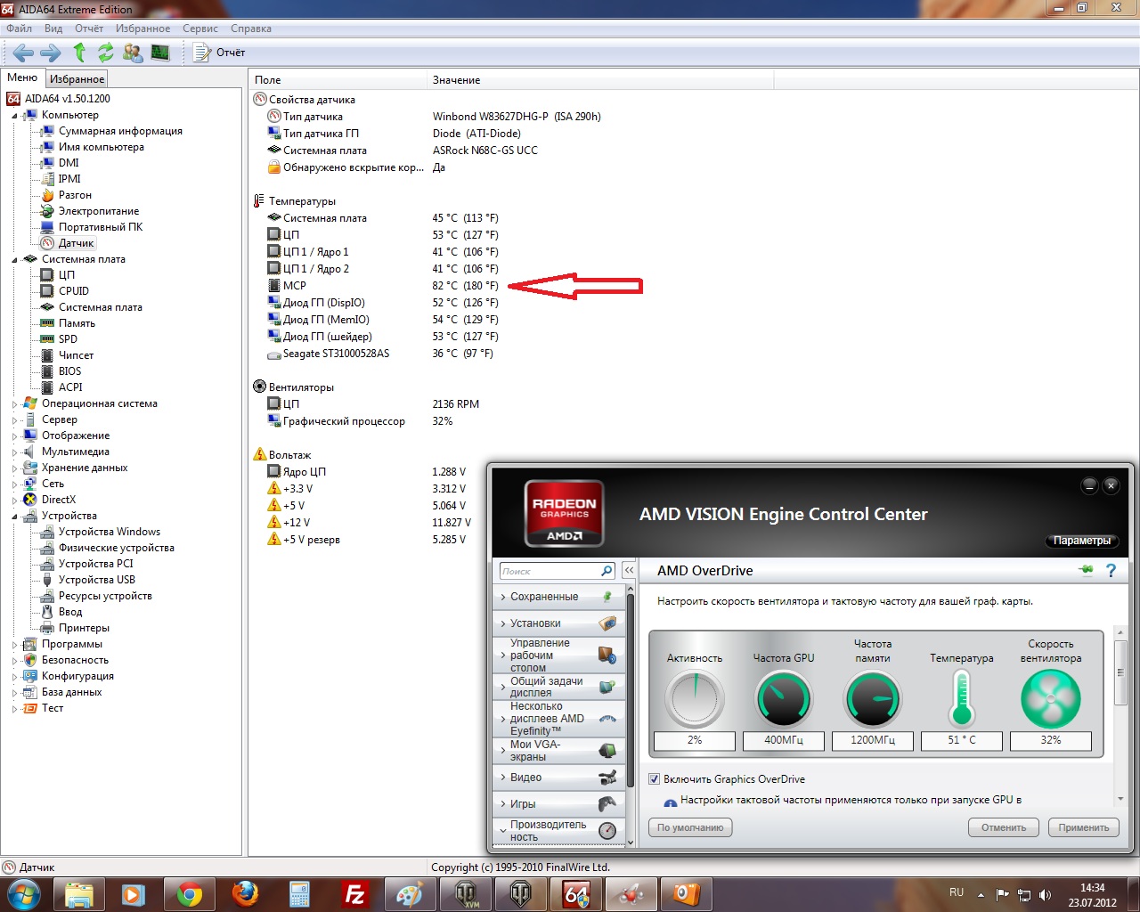
Task: Click the green Up arrow toolbar icon
Action: pyautogui.click(x=79, y=53)
